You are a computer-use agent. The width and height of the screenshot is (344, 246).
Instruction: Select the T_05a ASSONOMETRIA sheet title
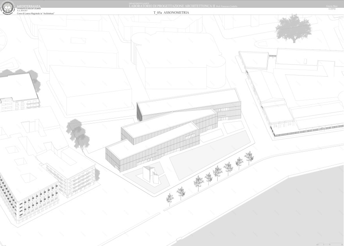pyautogui.click(x=172, y=13)
